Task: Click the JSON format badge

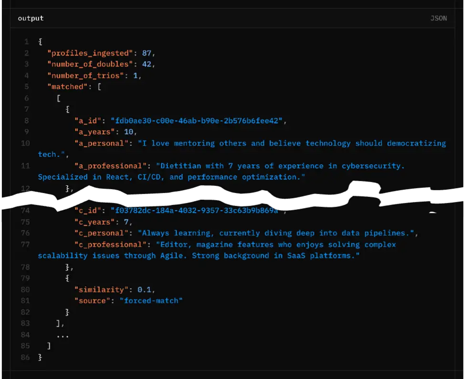Action: click(439, 18)
